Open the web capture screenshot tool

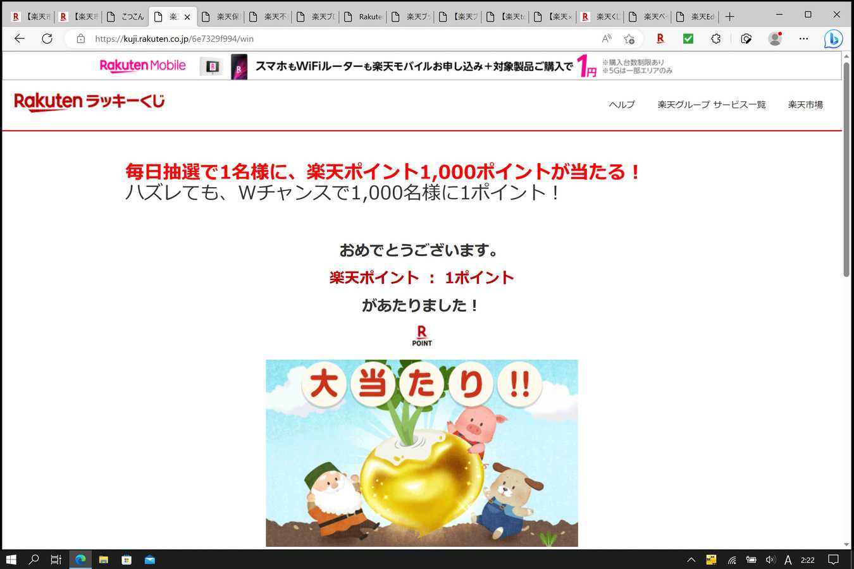point(746,39)
